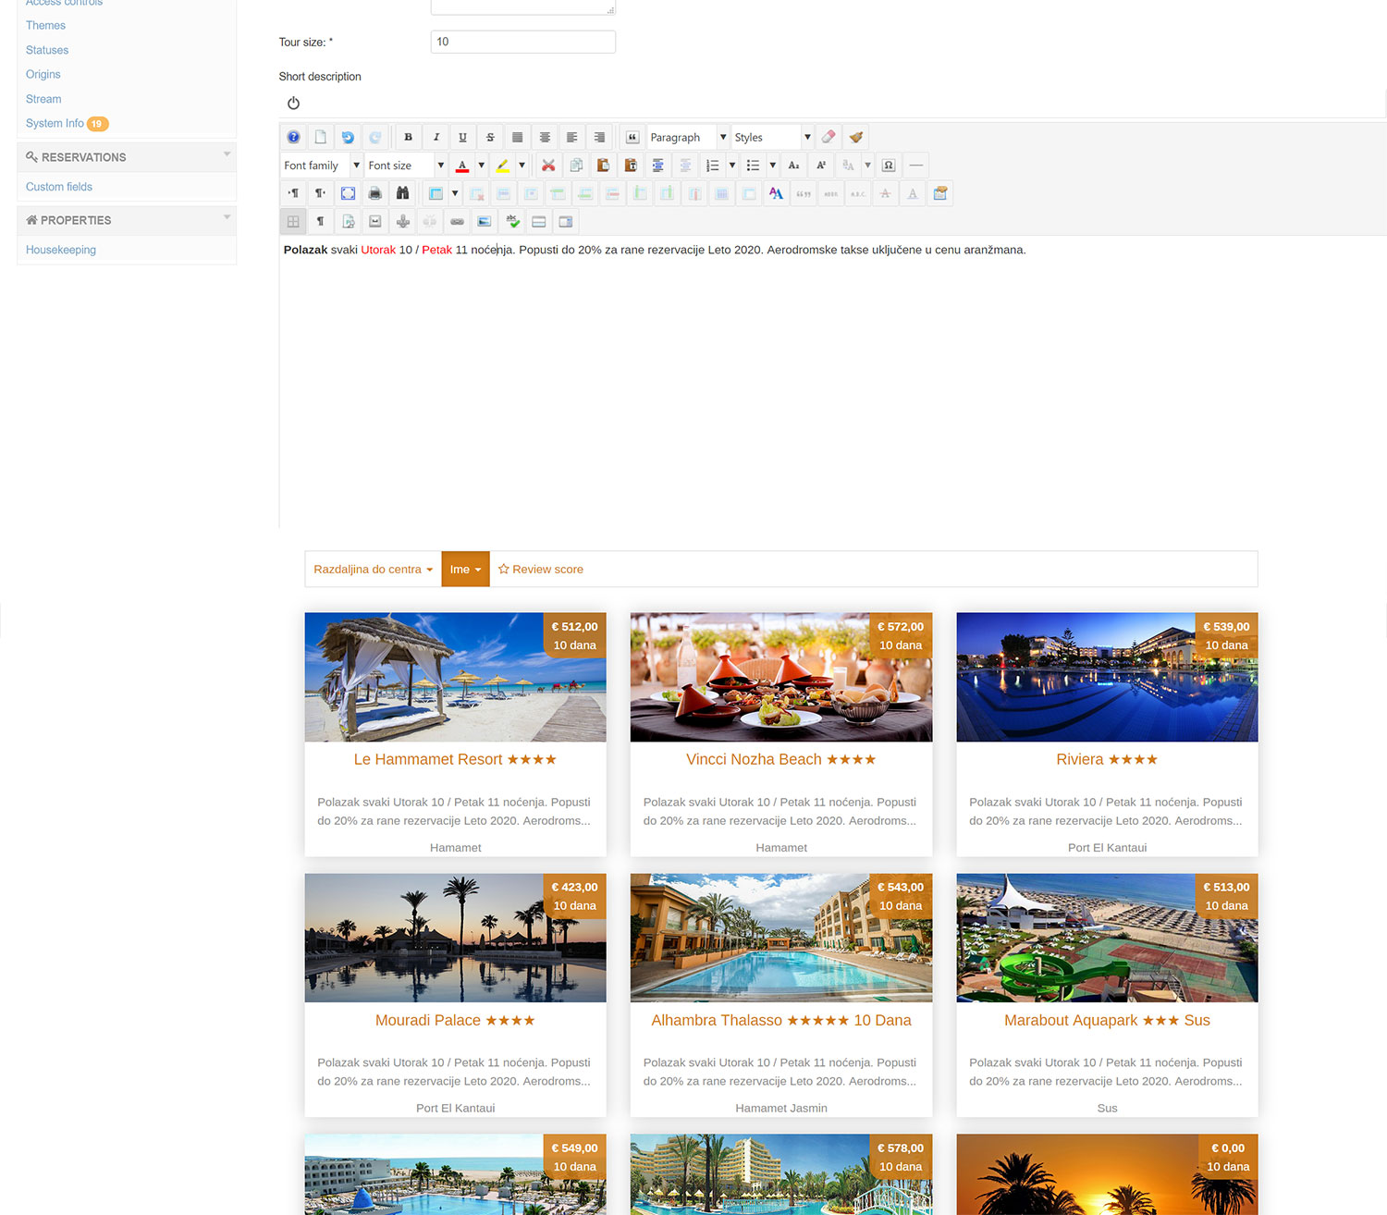The width and height of the screenshot is (1387, 1215).
Task: Toggle italic text formatting
Action: tap(436, 138)
